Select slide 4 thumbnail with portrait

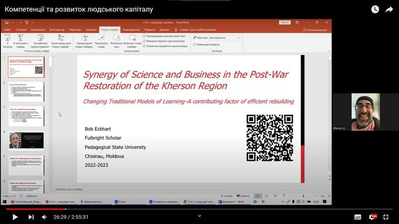pos(26,140)
